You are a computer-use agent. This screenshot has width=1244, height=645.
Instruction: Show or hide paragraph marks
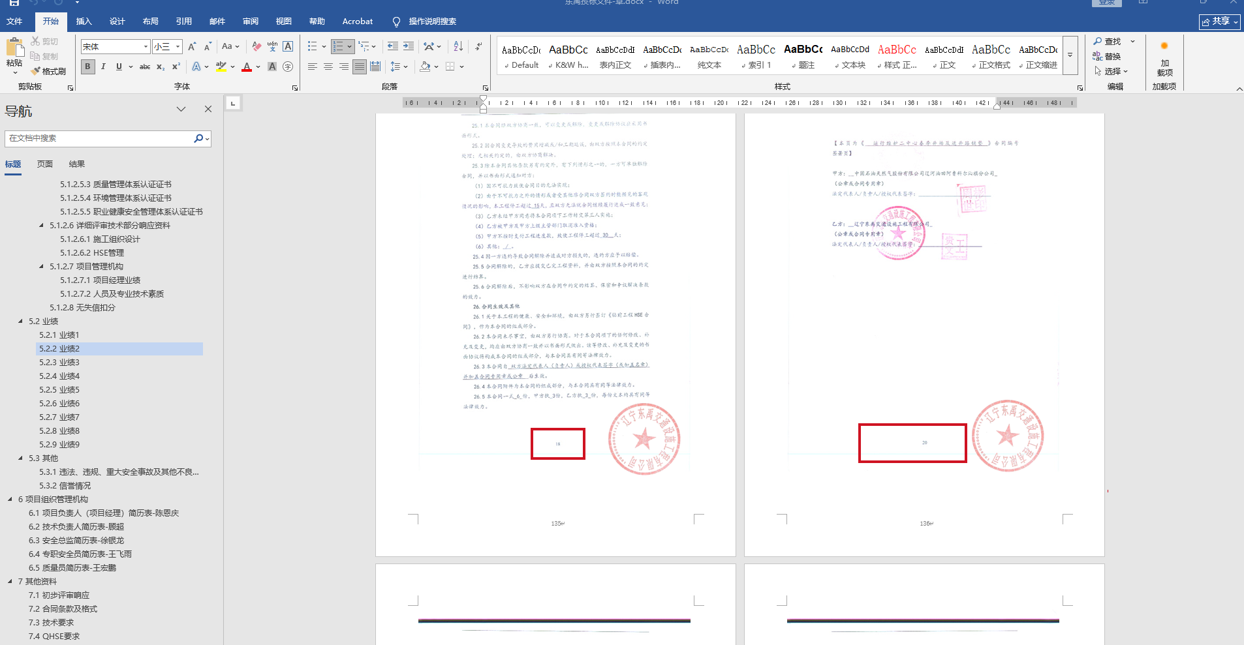point(478,46)
